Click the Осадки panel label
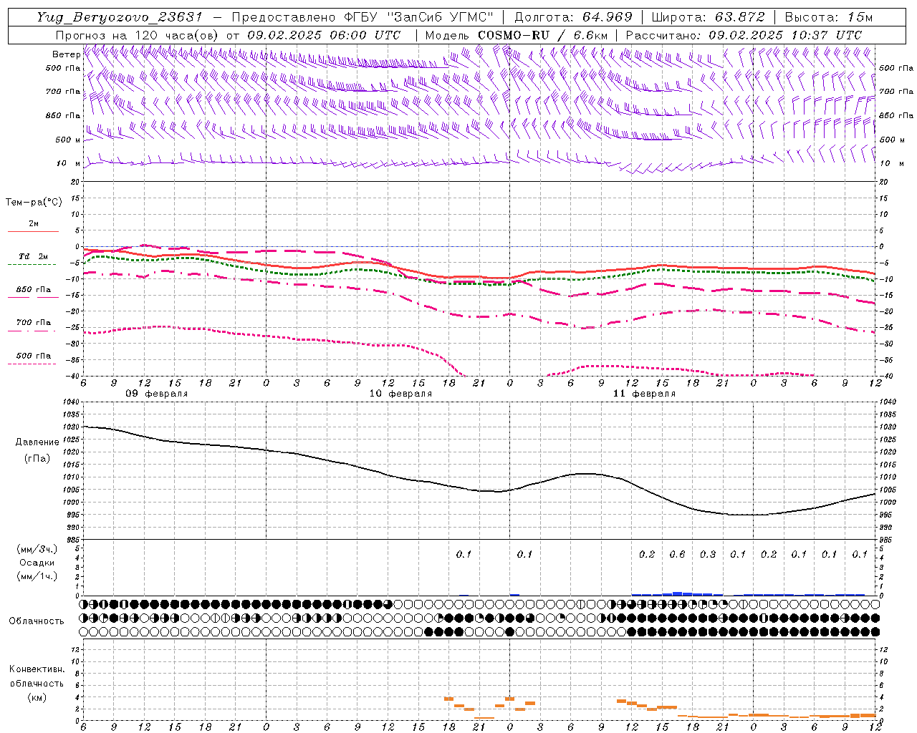The height and width of the screenshot is (733, 917). pos(37,563)
